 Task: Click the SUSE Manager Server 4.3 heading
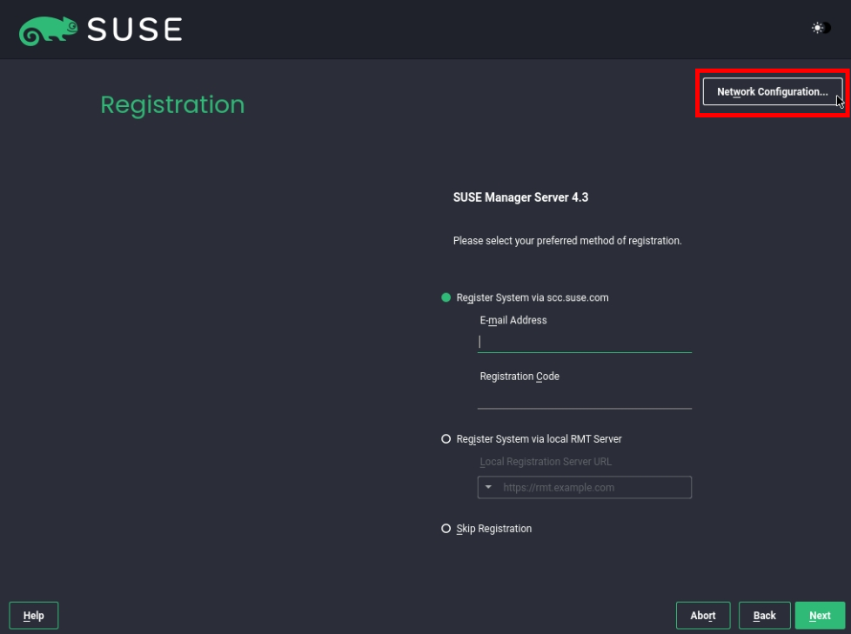[520, 197]
